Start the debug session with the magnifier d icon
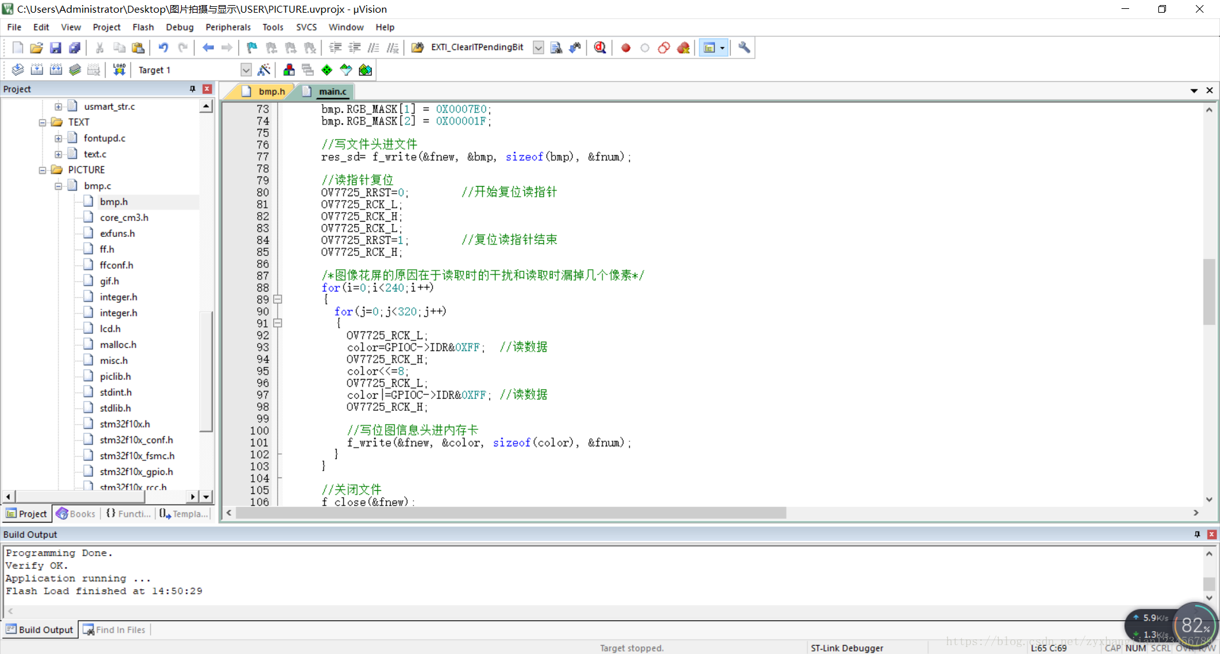 coord(600,48)
